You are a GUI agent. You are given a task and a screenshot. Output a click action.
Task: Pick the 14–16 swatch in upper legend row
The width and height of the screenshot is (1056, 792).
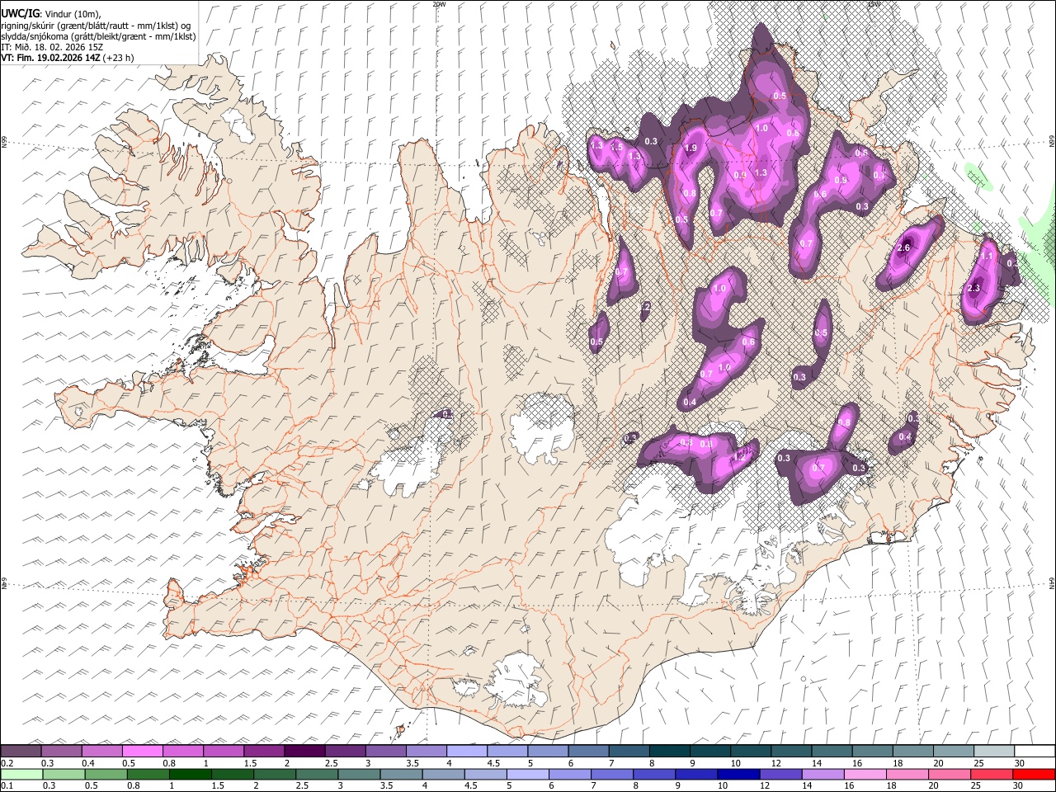pyautogui.click(x=832, y=752)
